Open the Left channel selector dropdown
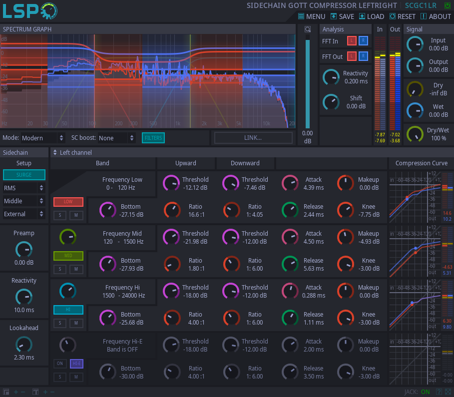Image resolution: width=454 pixels, height=397 pixels. click(72, 152)
